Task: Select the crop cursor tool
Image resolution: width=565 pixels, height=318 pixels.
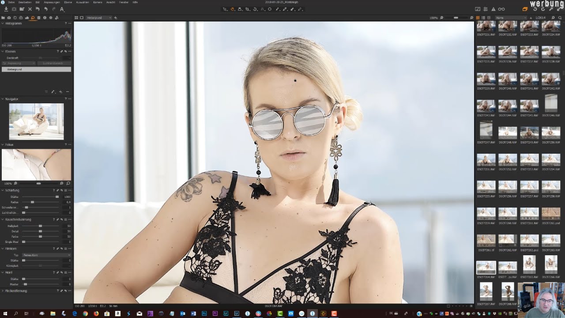Action: [x=247, y=9]
